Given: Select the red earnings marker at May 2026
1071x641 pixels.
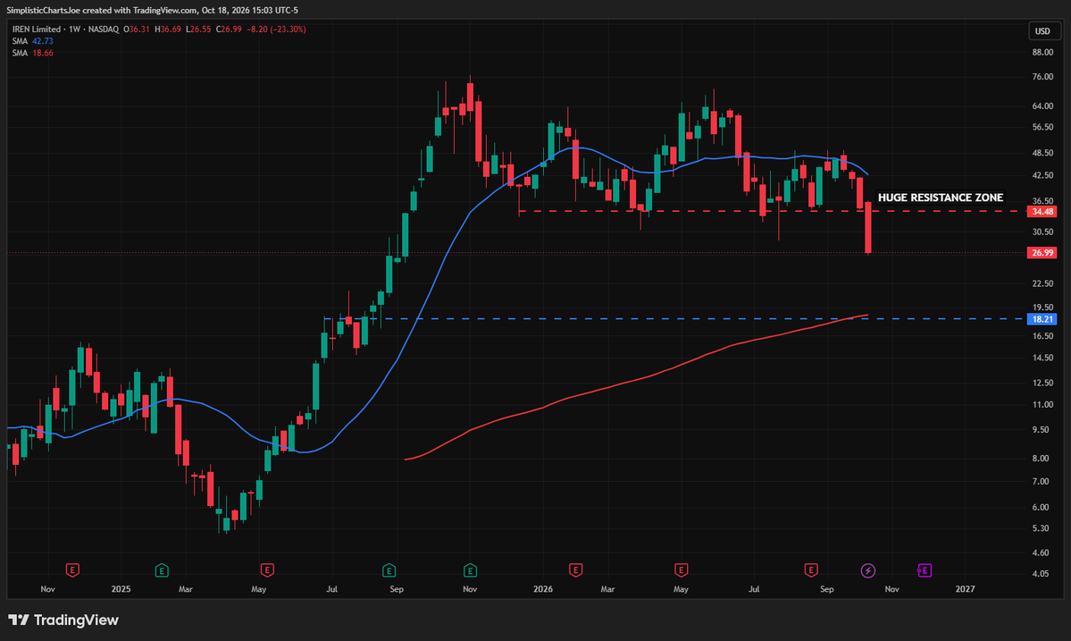Looking at the screenshot, I should [681, 570].
